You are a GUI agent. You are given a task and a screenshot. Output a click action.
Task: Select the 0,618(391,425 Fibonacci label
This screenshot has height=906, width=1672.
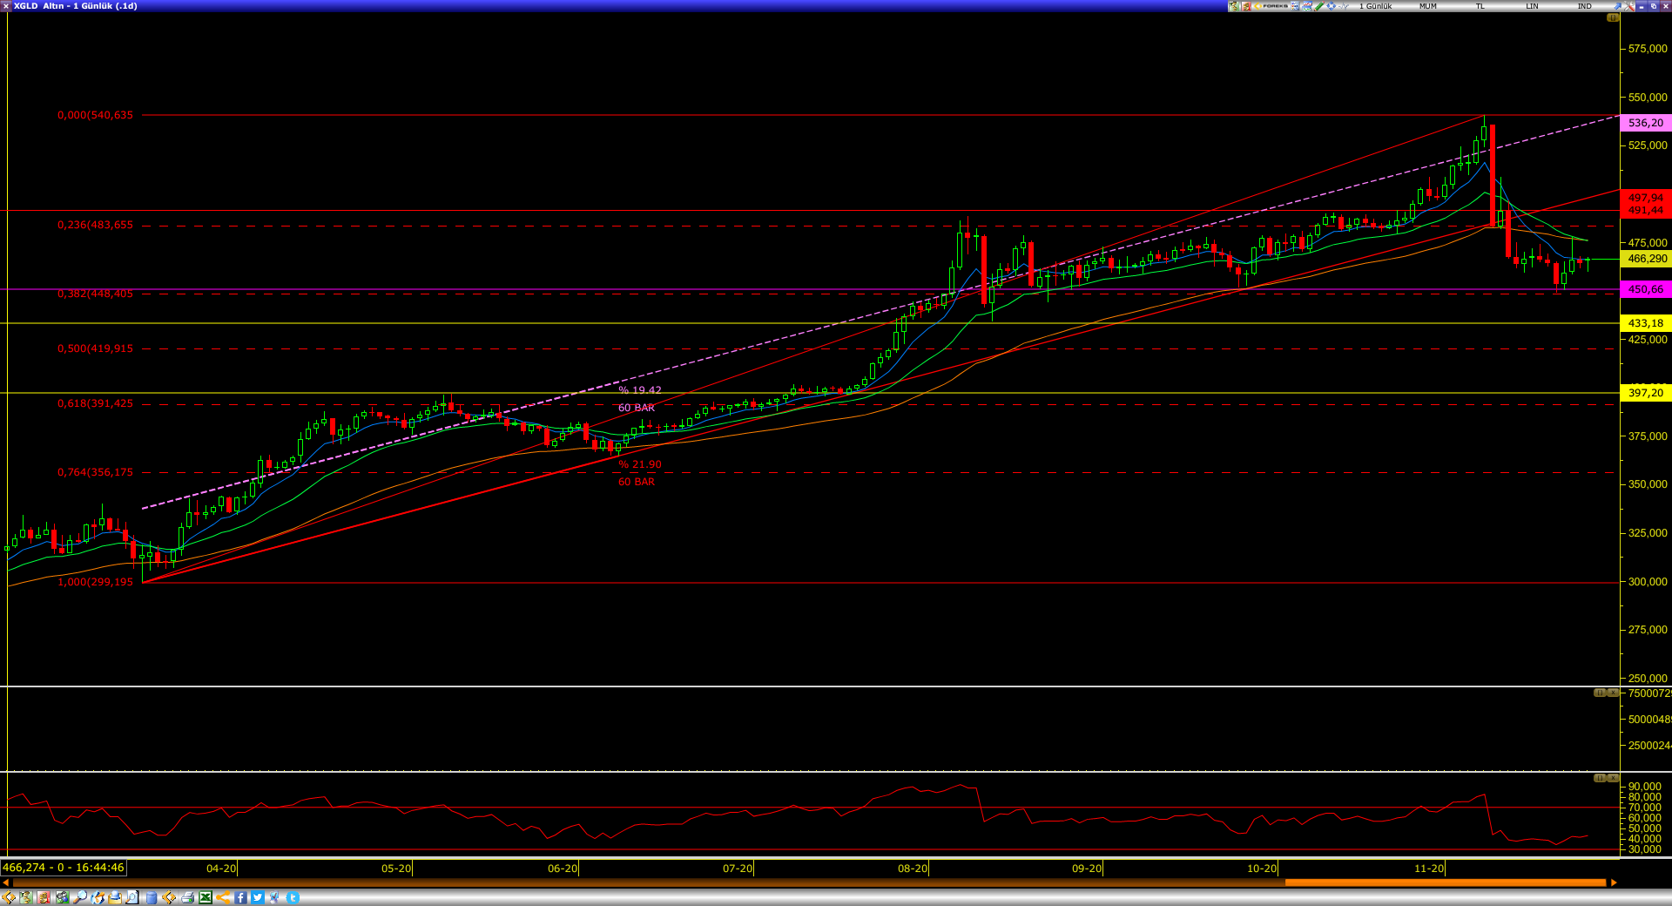(x=96, y=403)
